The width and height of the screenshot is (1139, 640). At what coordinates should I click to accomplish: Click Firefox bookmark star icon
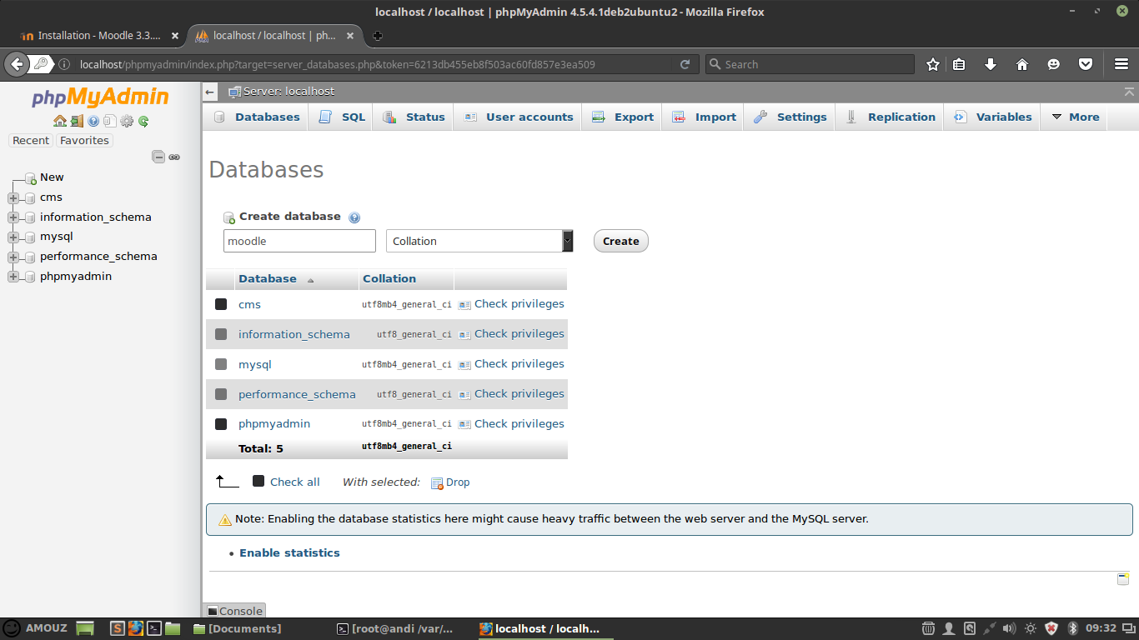[x=933, y=64]
